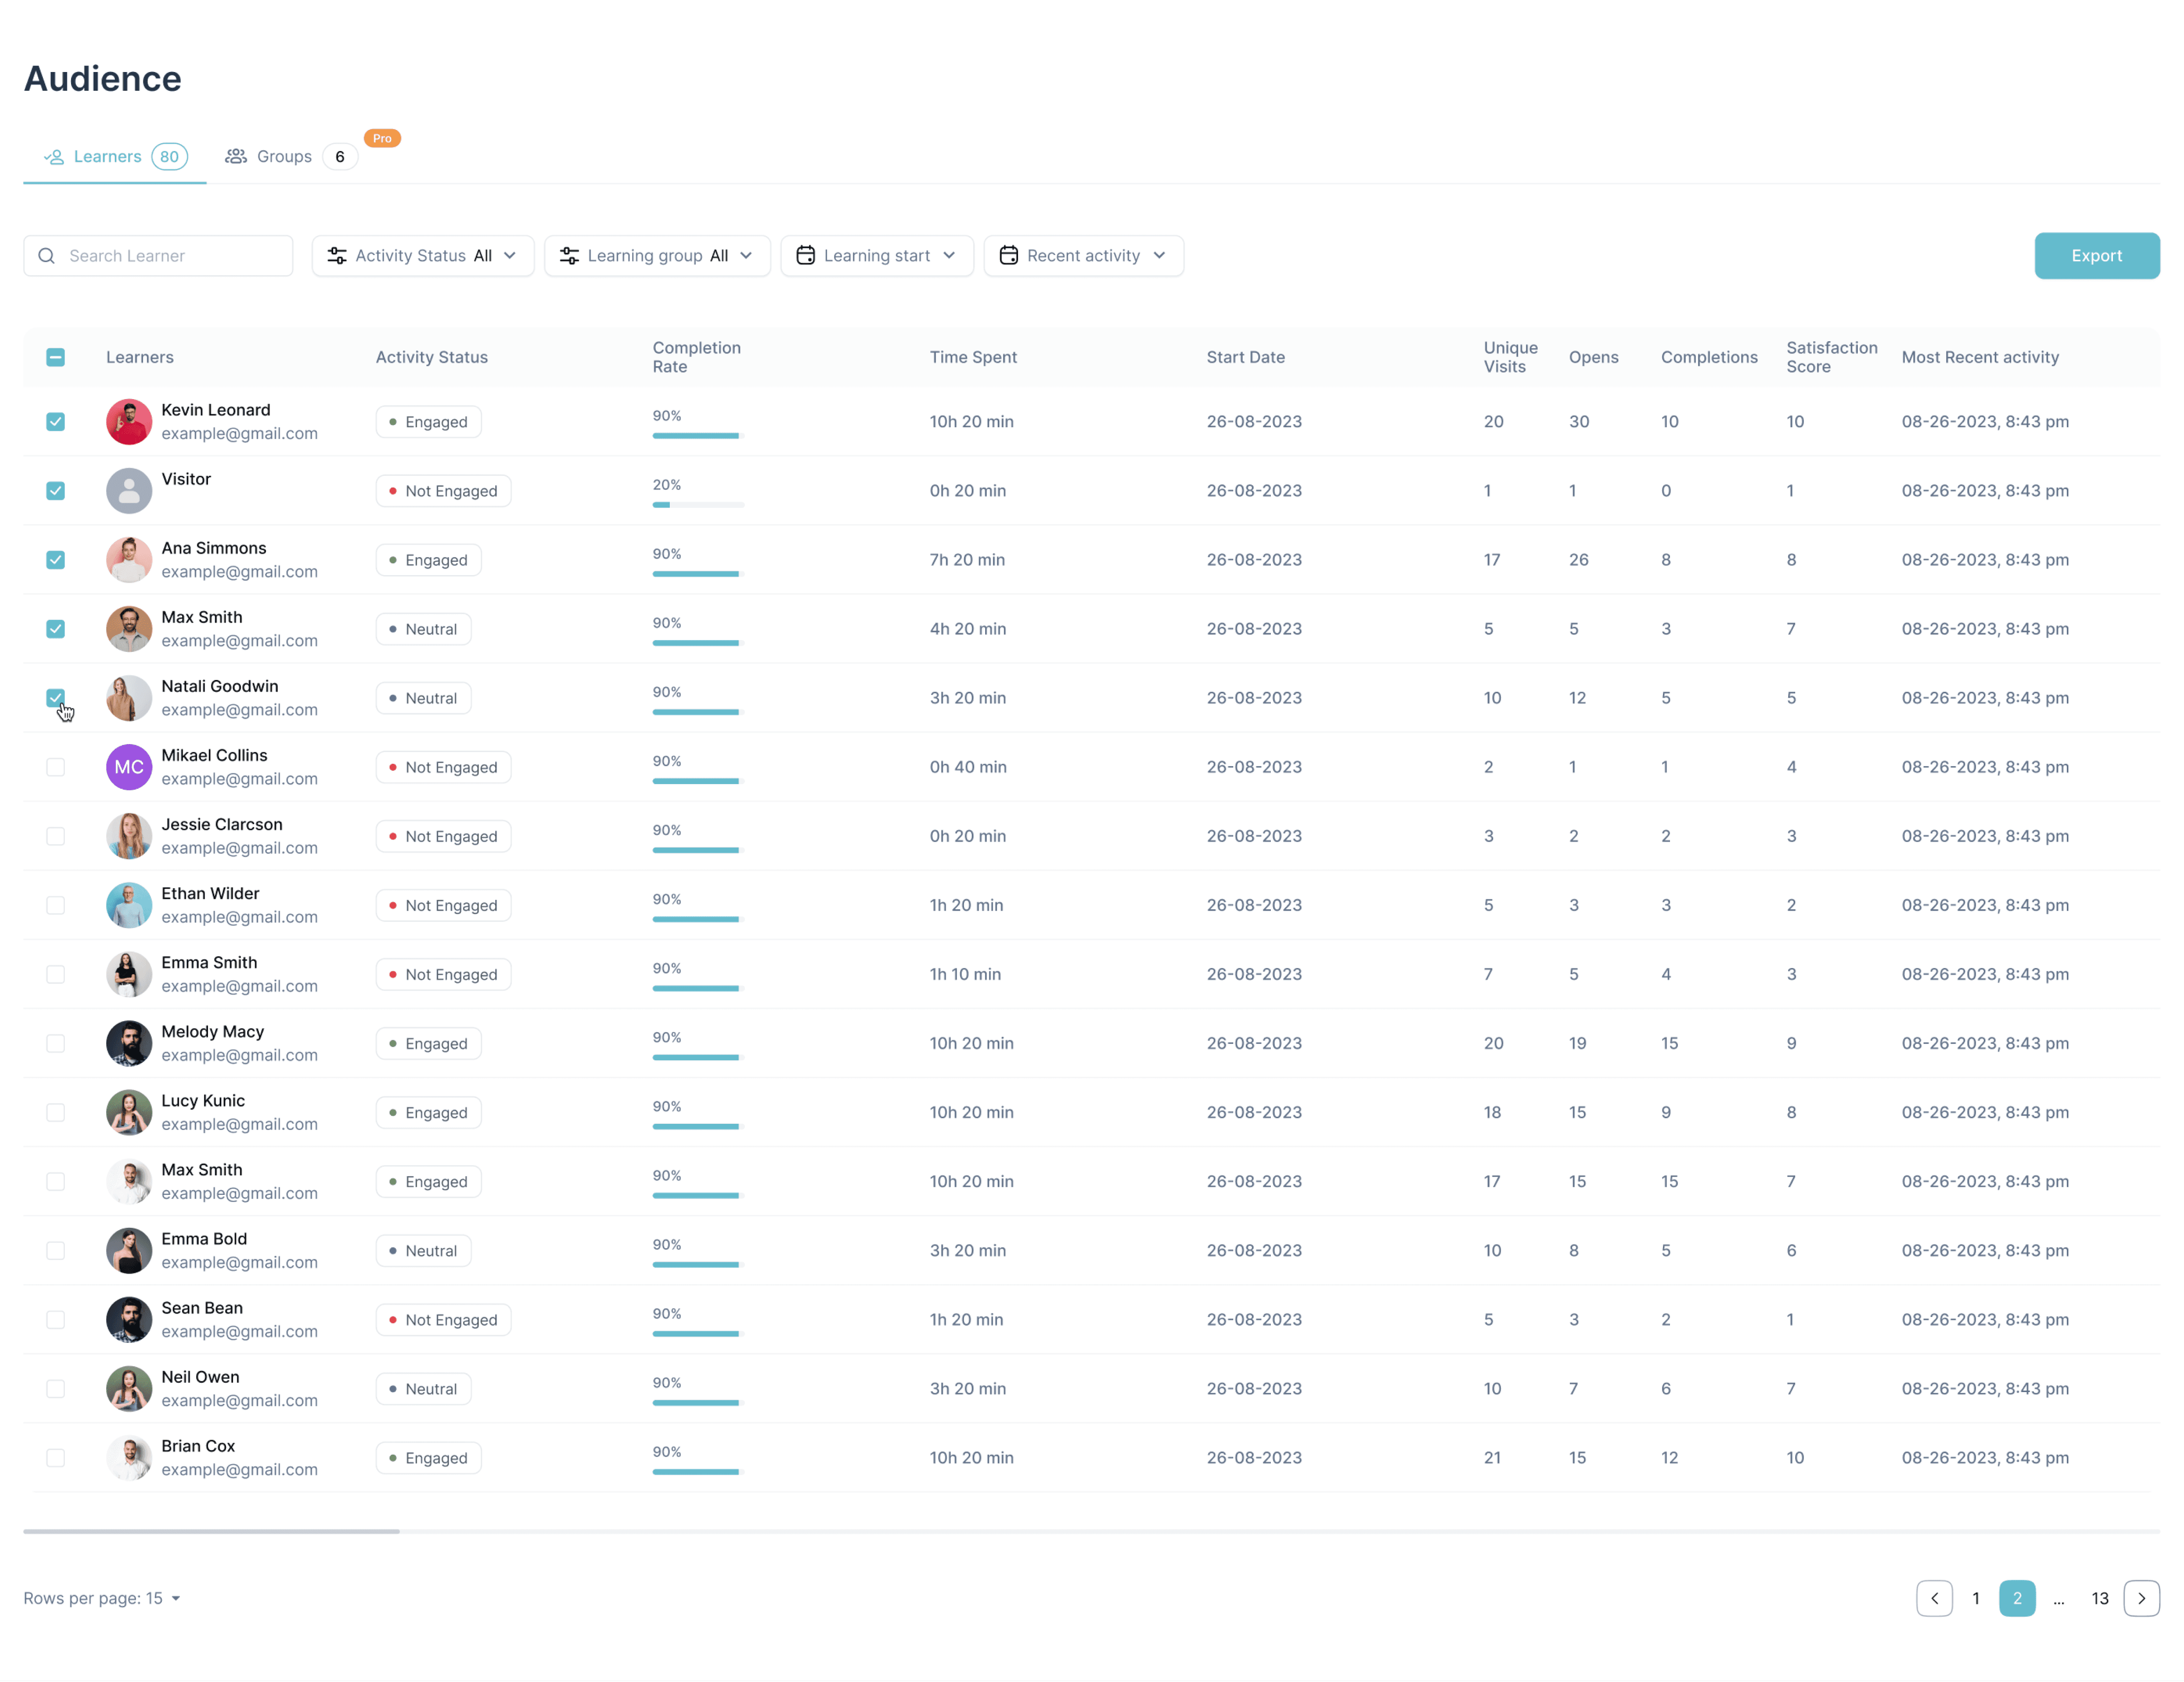The image size is (2184, 1682).
Task: Click the Learning start calendar icon
Action: pos(805,256)
